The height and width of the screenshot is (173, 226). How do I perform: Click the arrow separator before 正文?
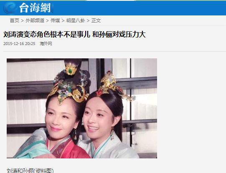pos(88,21)
